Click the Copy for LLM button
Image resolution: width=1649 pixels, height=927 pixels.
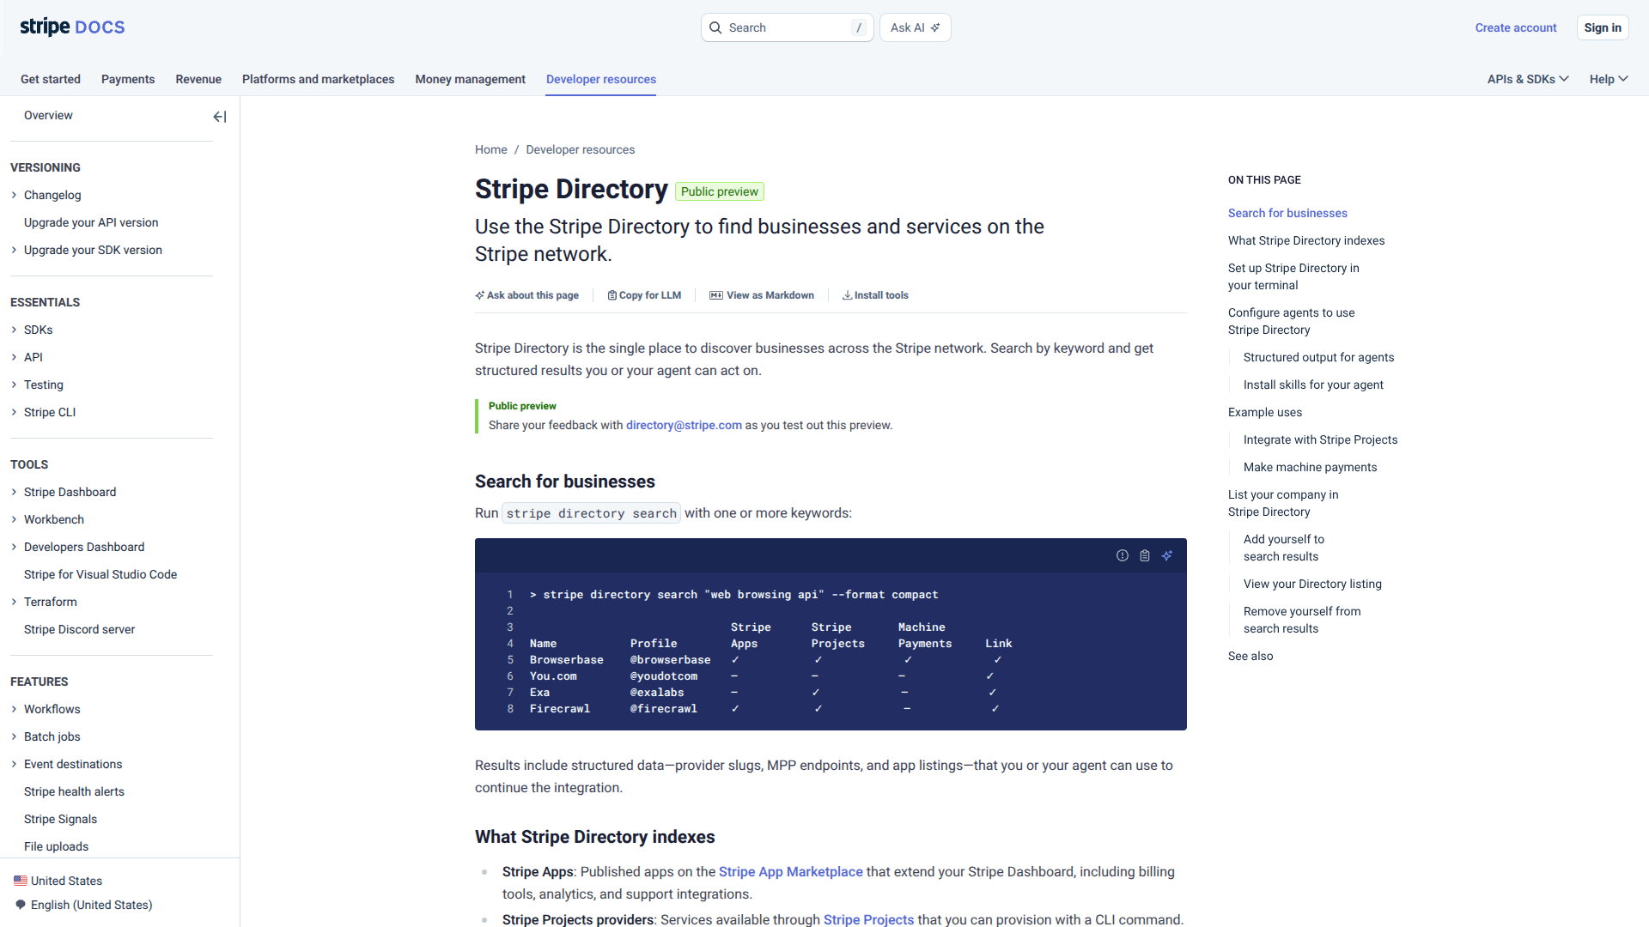pyautogui.click(x=644, y=295)
